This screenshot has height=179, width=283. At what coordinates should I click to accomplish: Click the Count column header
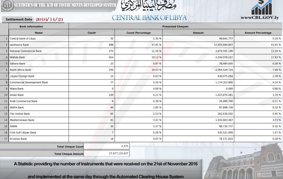92,33
